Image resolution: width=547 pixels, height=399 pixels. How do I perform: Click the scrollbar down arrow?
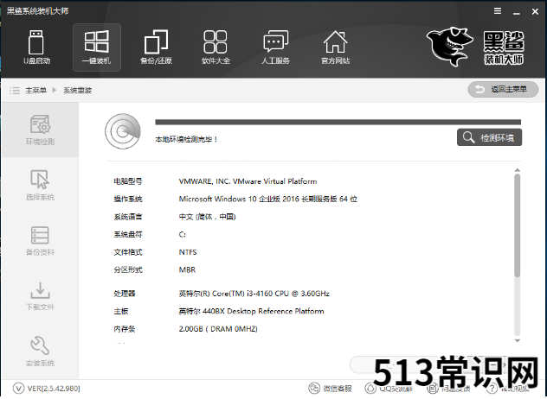518,340
